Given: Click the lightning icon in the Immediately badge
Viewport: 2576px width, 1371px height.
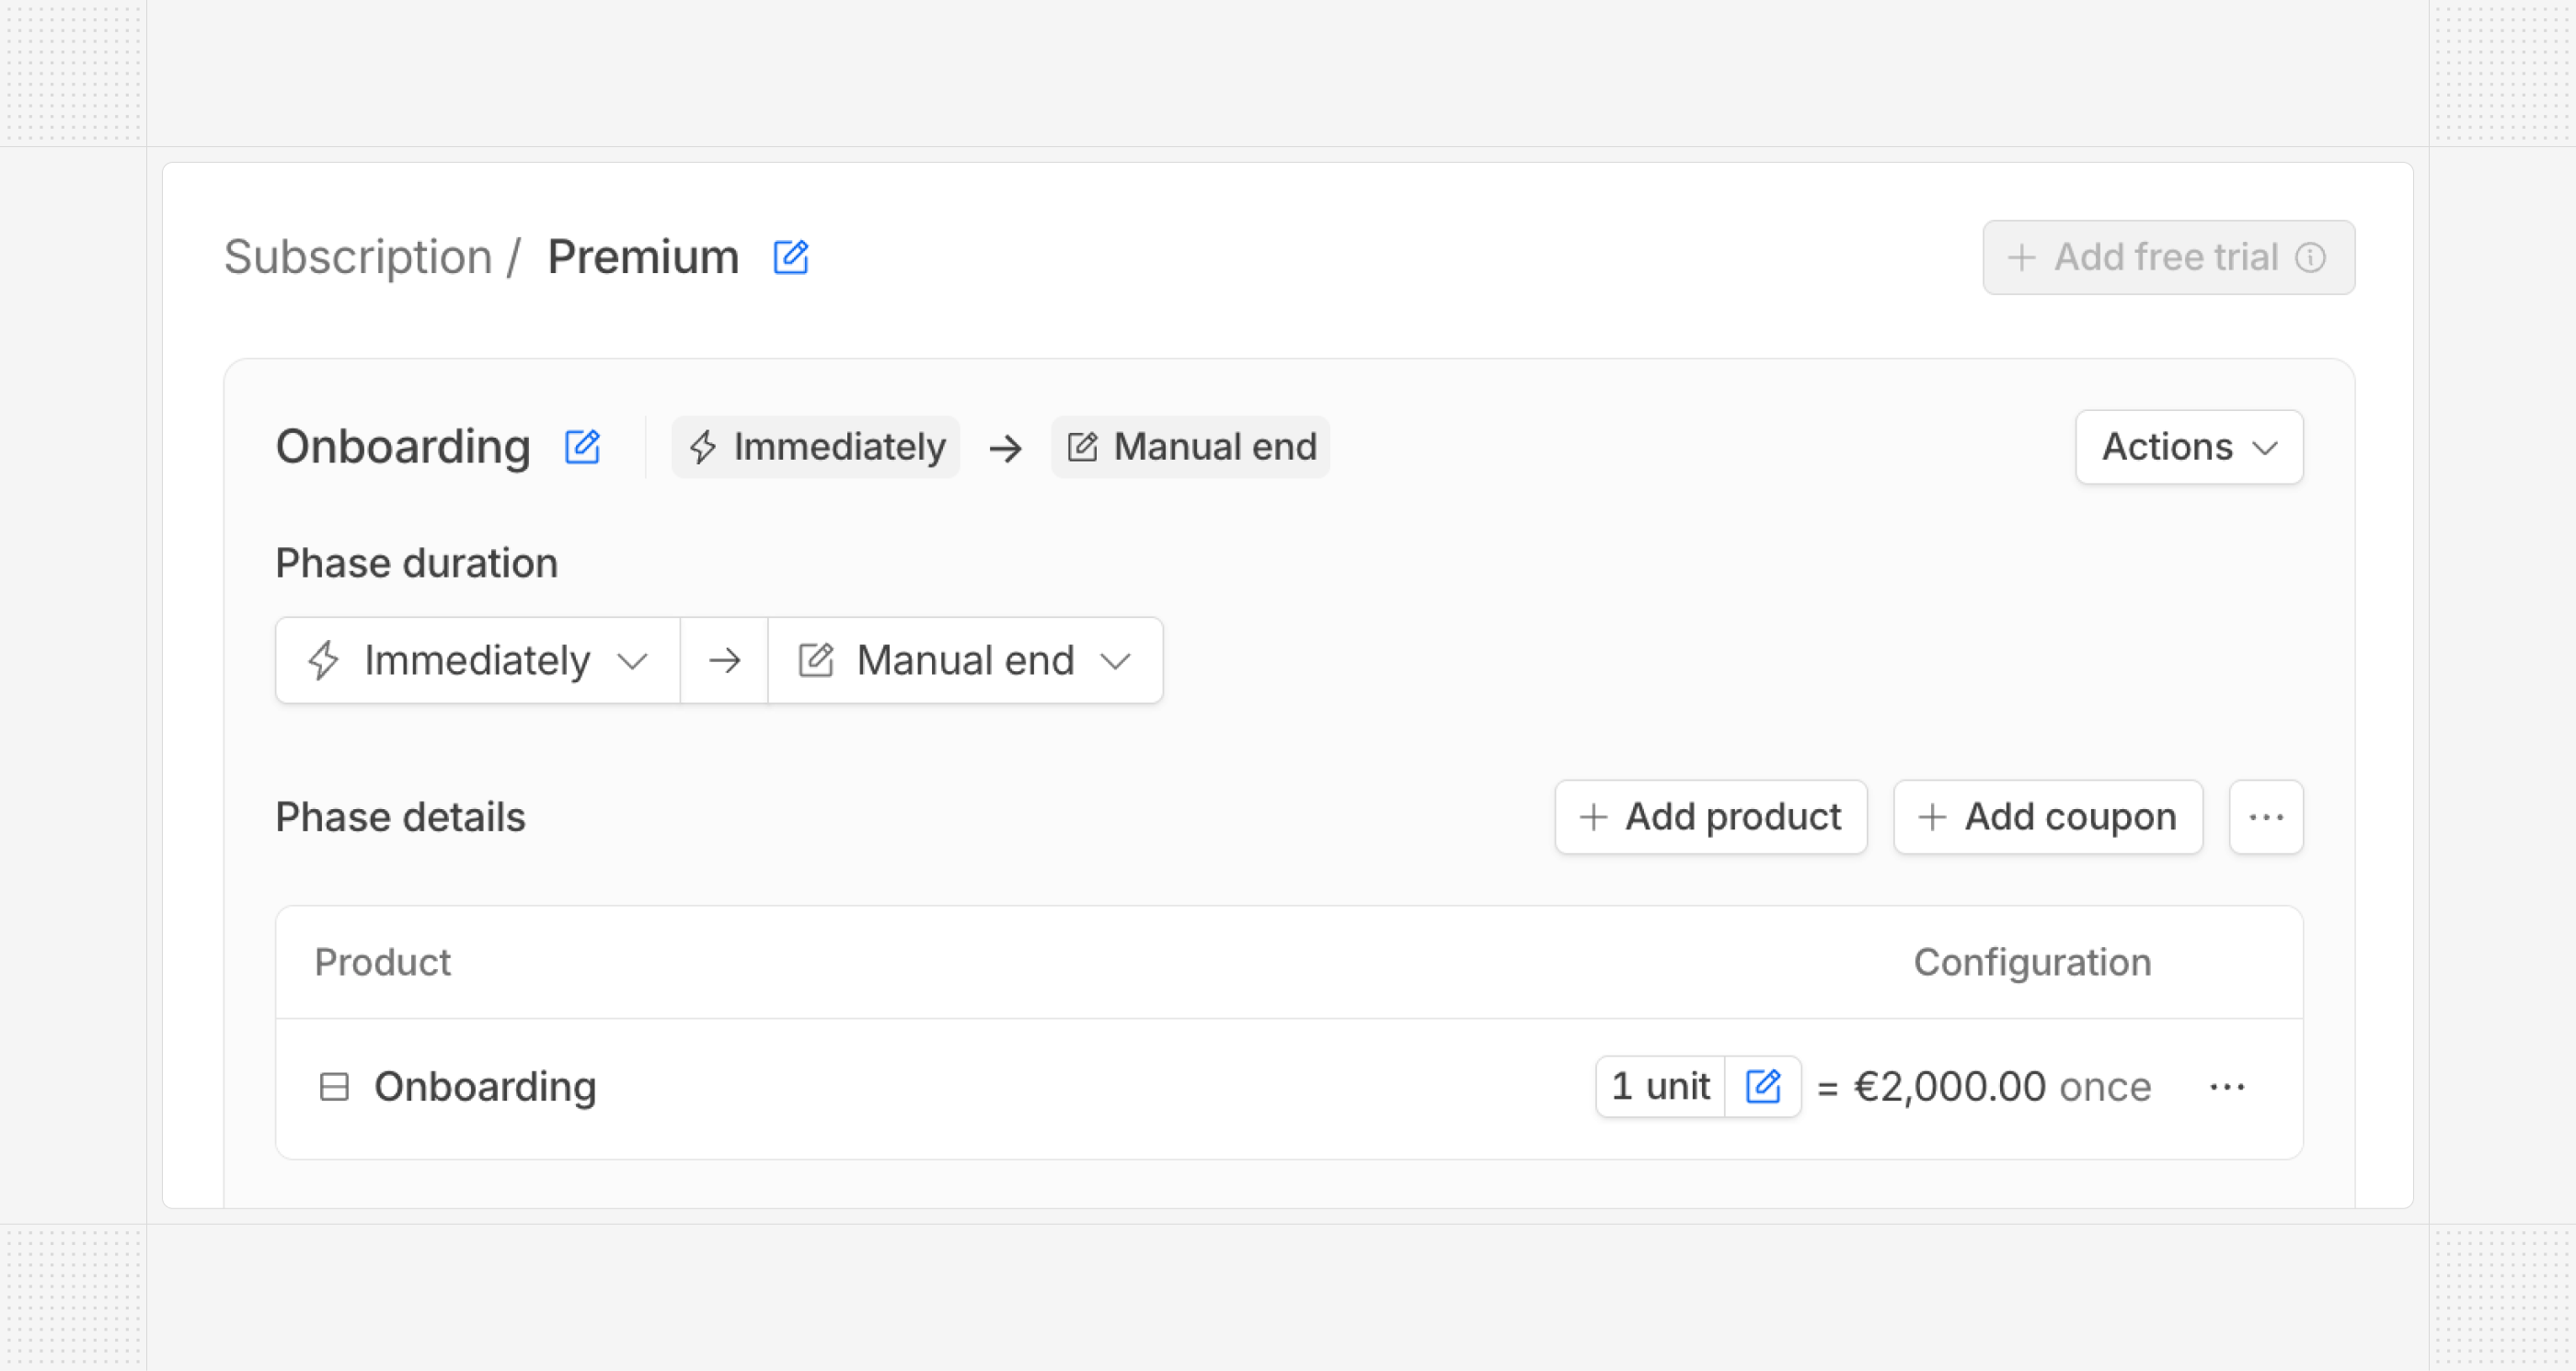Looking at the screenshot, I should point(703,447).
